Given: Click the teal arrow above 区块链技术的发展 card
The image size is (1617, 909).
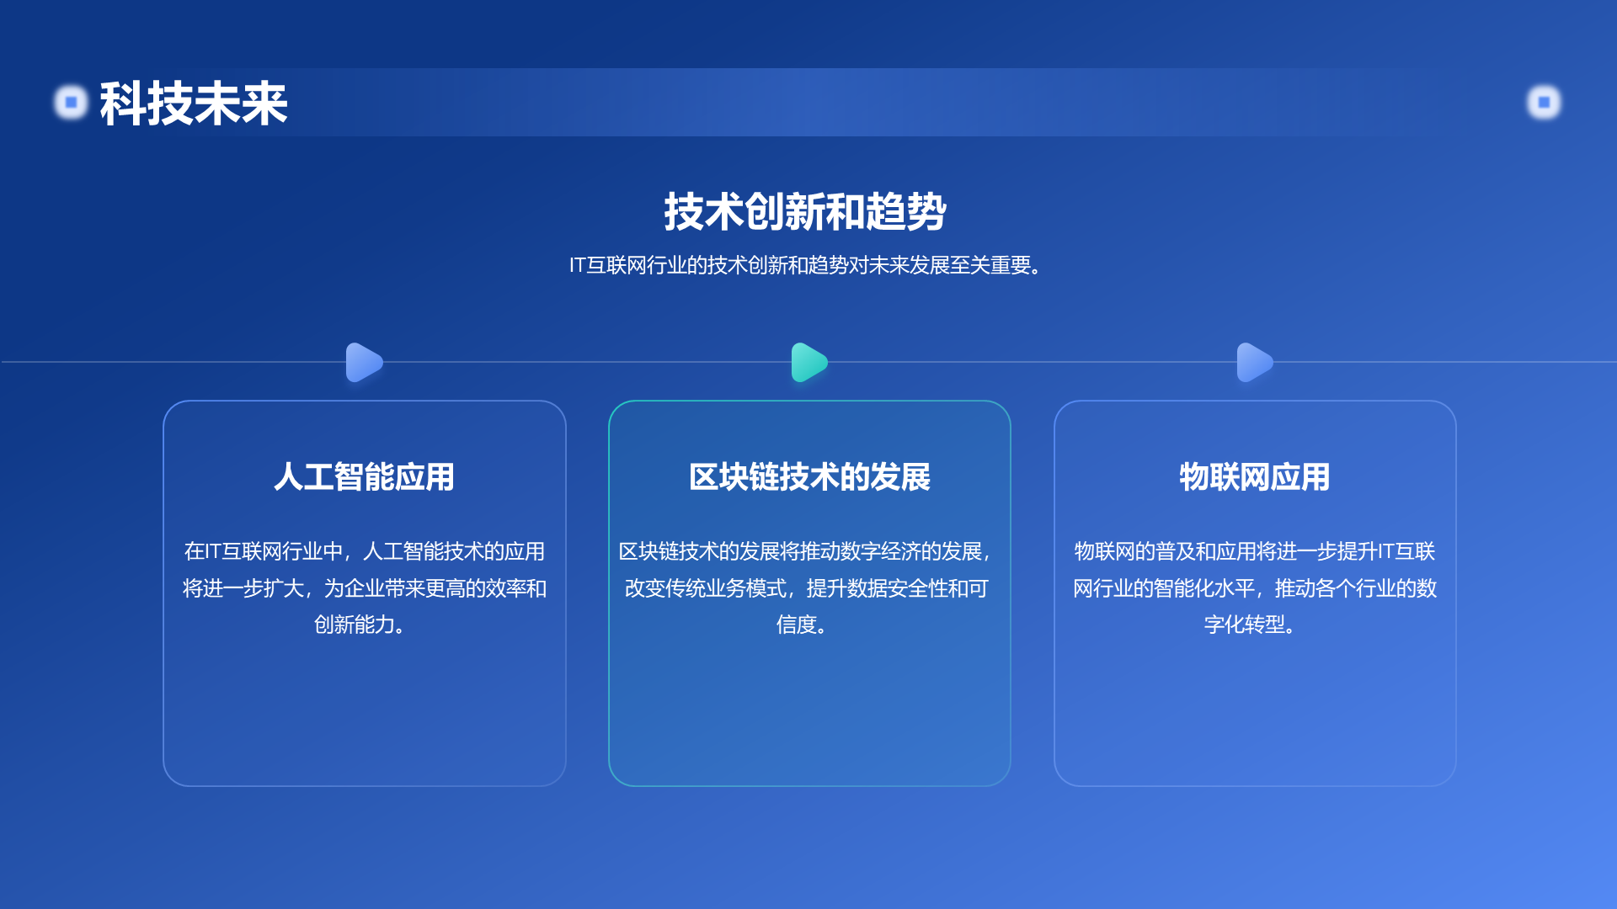Looking at the screenshot, I should click(809, 363).
